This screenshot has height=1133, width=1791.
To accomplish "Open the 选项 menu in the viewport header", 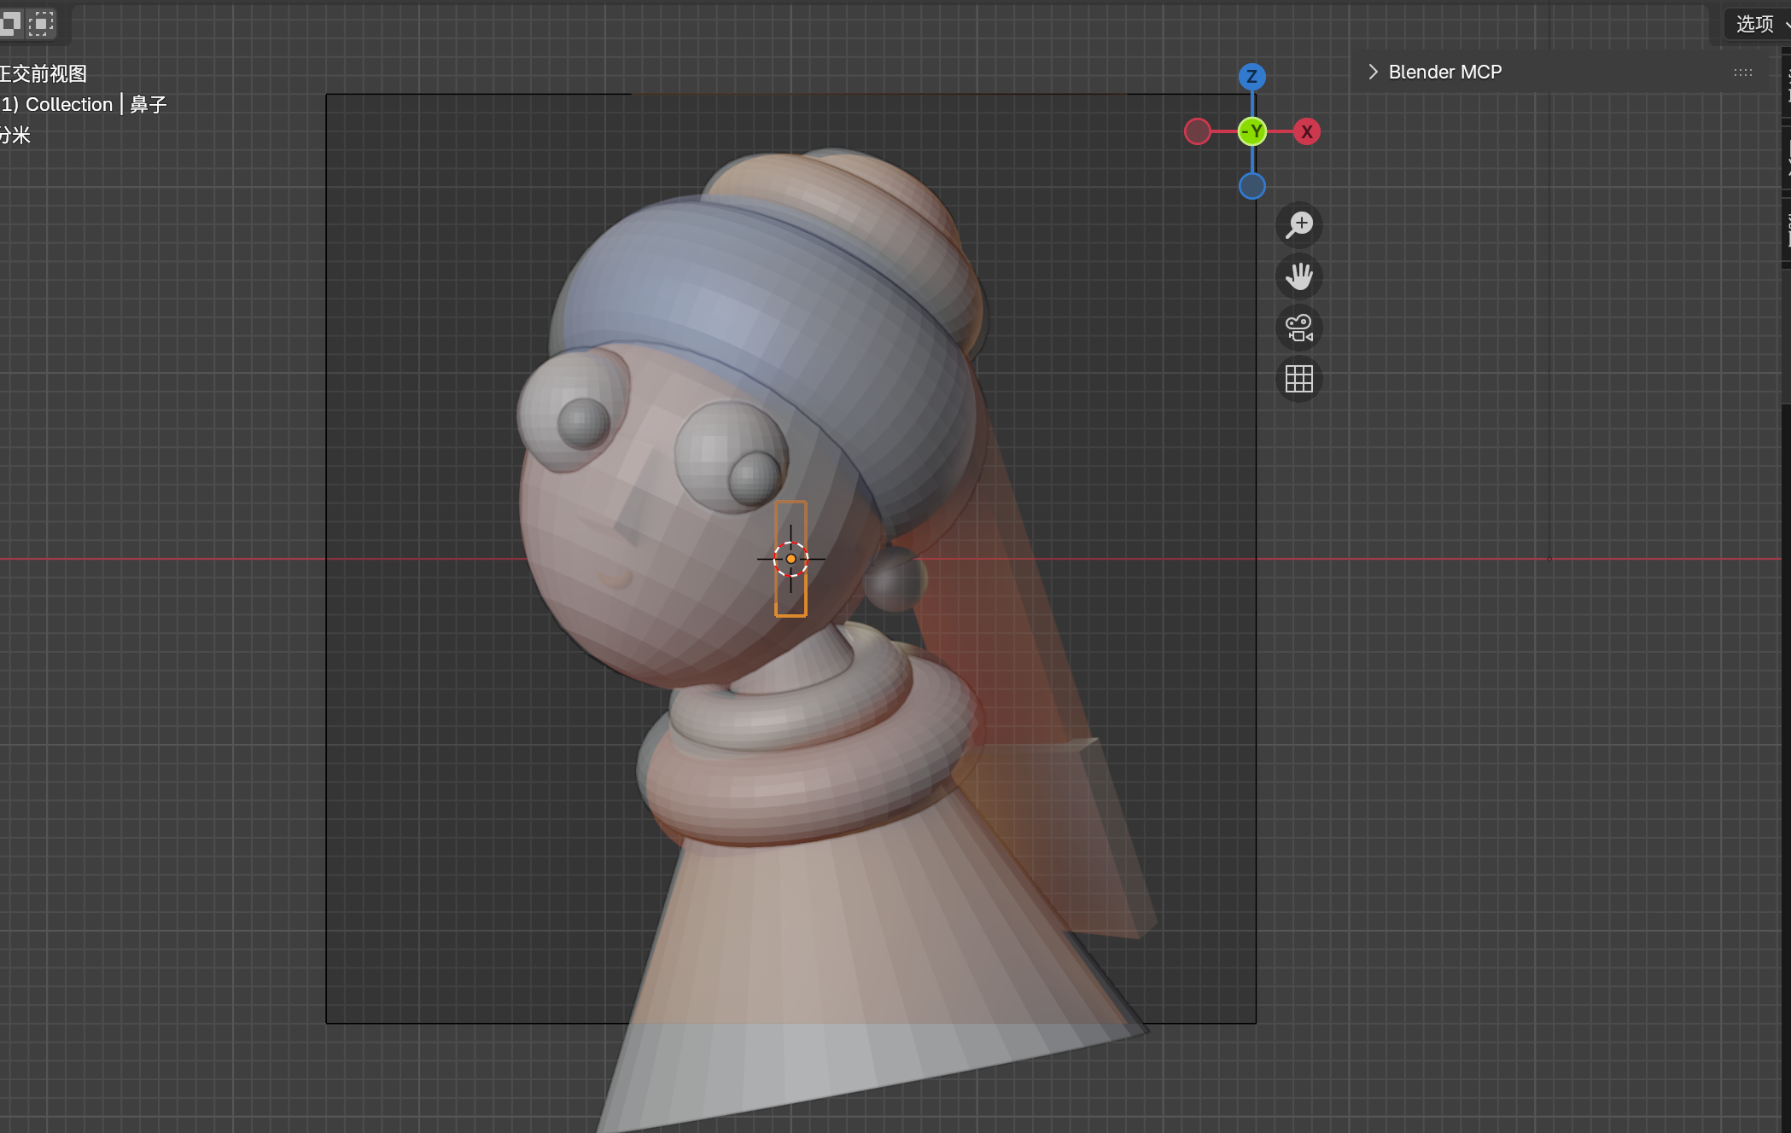I will pyautogui.click(x=1754, y=23).
